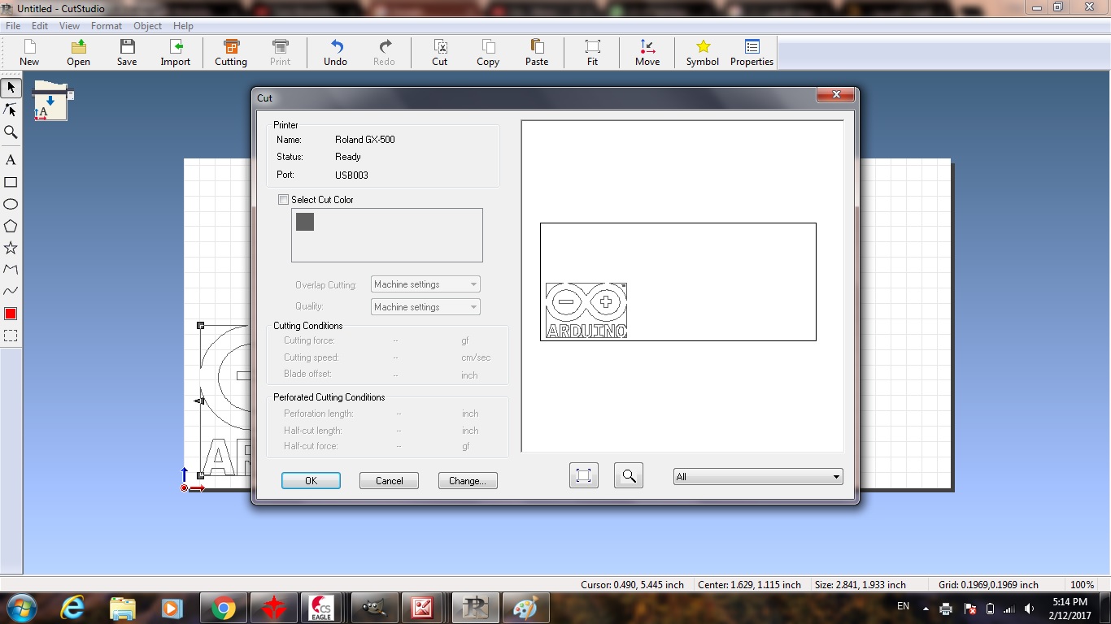Click the Print toolbar icon
Image resolution: width=1111 pixels, height=624 pixels.
[281, 52]
